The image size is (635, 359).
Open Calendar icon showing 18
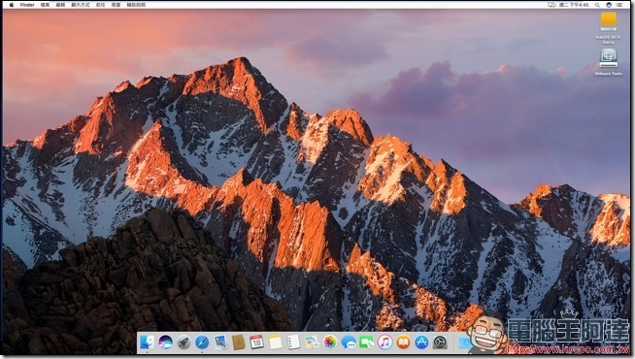[256, 343]
